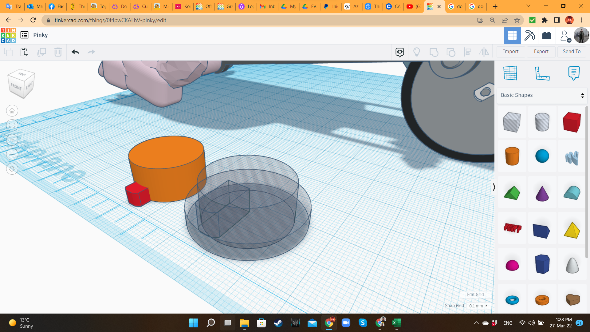Toggle orthographic perspective view button
Image resolution: width=590 pixels, height=332 pixels.
click(12, 169)
